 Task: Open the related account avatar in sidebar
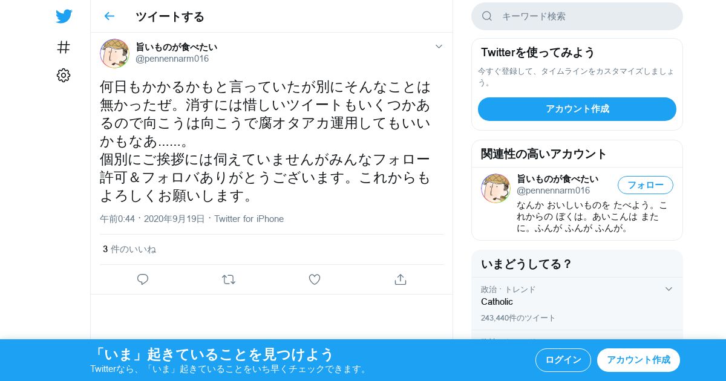coord(495,188)
